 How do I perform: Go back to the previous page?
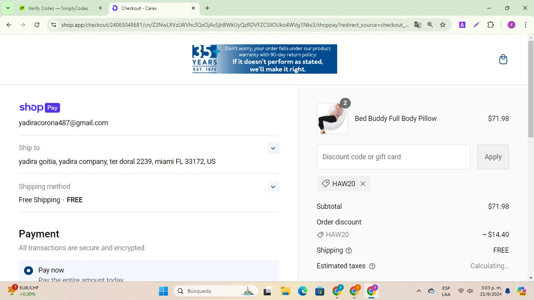pyautogui.click(x=9, y=25)
